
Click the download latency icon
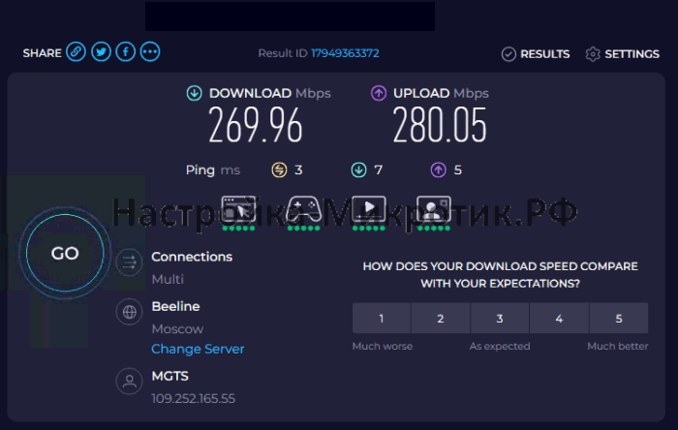pos(358,169)
